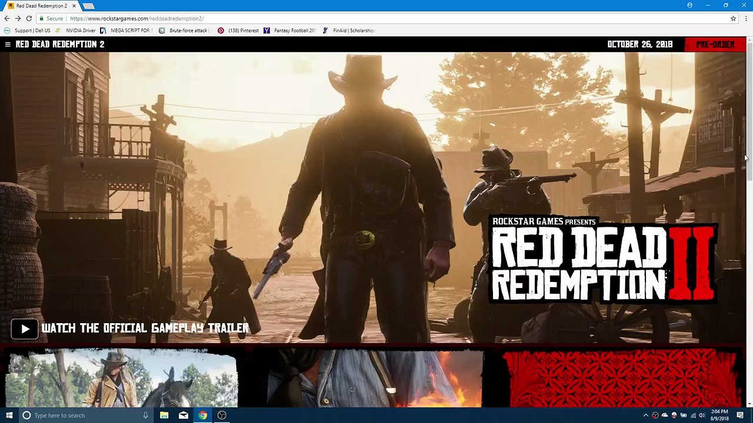Click the taskbar search microphone icon
The image size is (753, 423).
click(x=145, y=415)
